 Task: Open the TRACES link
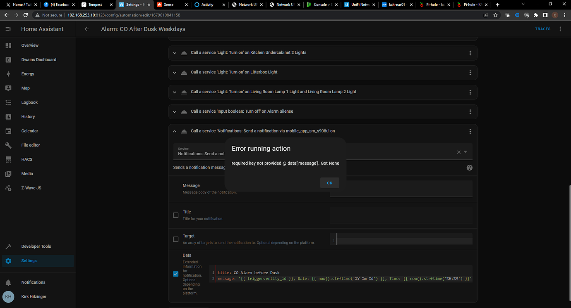pos(542,29)
